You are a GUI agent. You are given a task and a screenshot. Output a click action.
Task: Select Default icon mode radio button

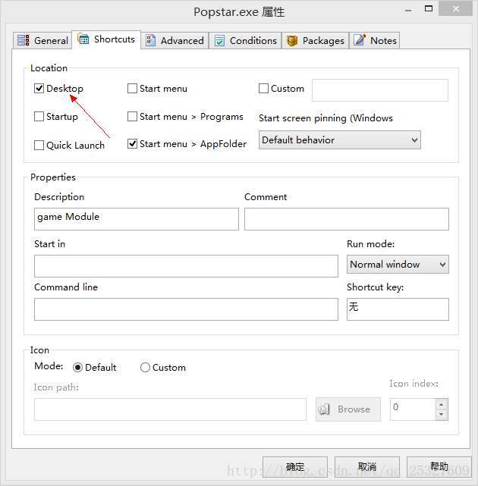pos(77,368)
